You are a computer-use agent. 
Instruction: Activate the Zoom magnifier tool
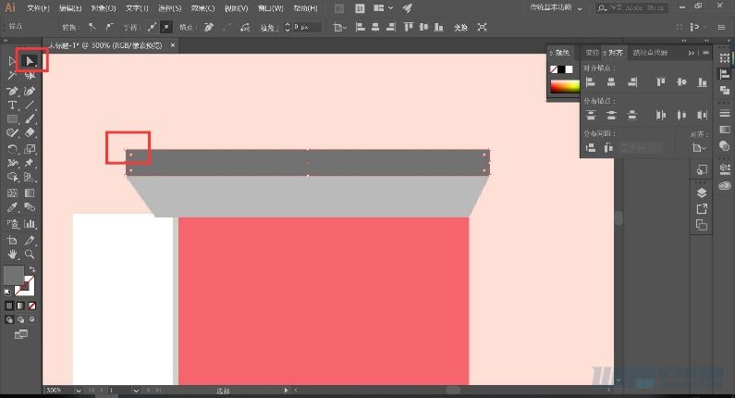pyautogui.click(x=31, y=253)
